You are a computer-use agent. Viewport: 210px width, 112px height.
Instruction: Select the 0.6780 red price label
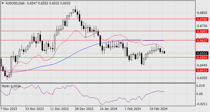pyautogui.click(x=202, y=19)
